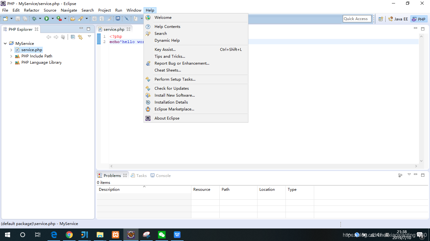Image resolution: width=430 pixels, height=241 pixels.
Task: Choose Dynamic Help menu entry
Action: [x=196, y=40]
